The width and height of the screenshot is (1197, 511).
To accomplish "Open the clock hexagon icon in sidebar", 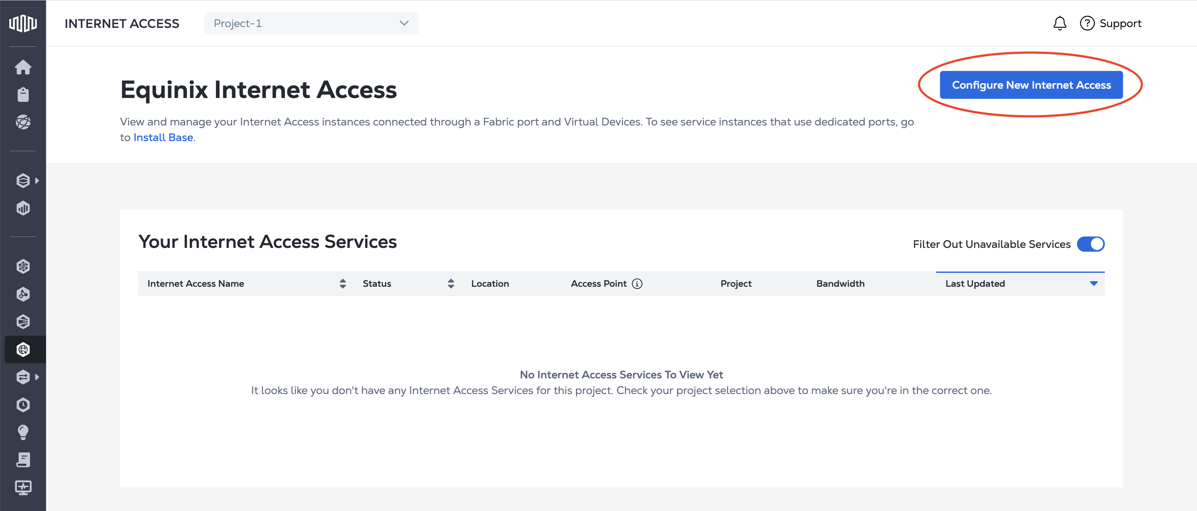I will (x=23, y=405).
